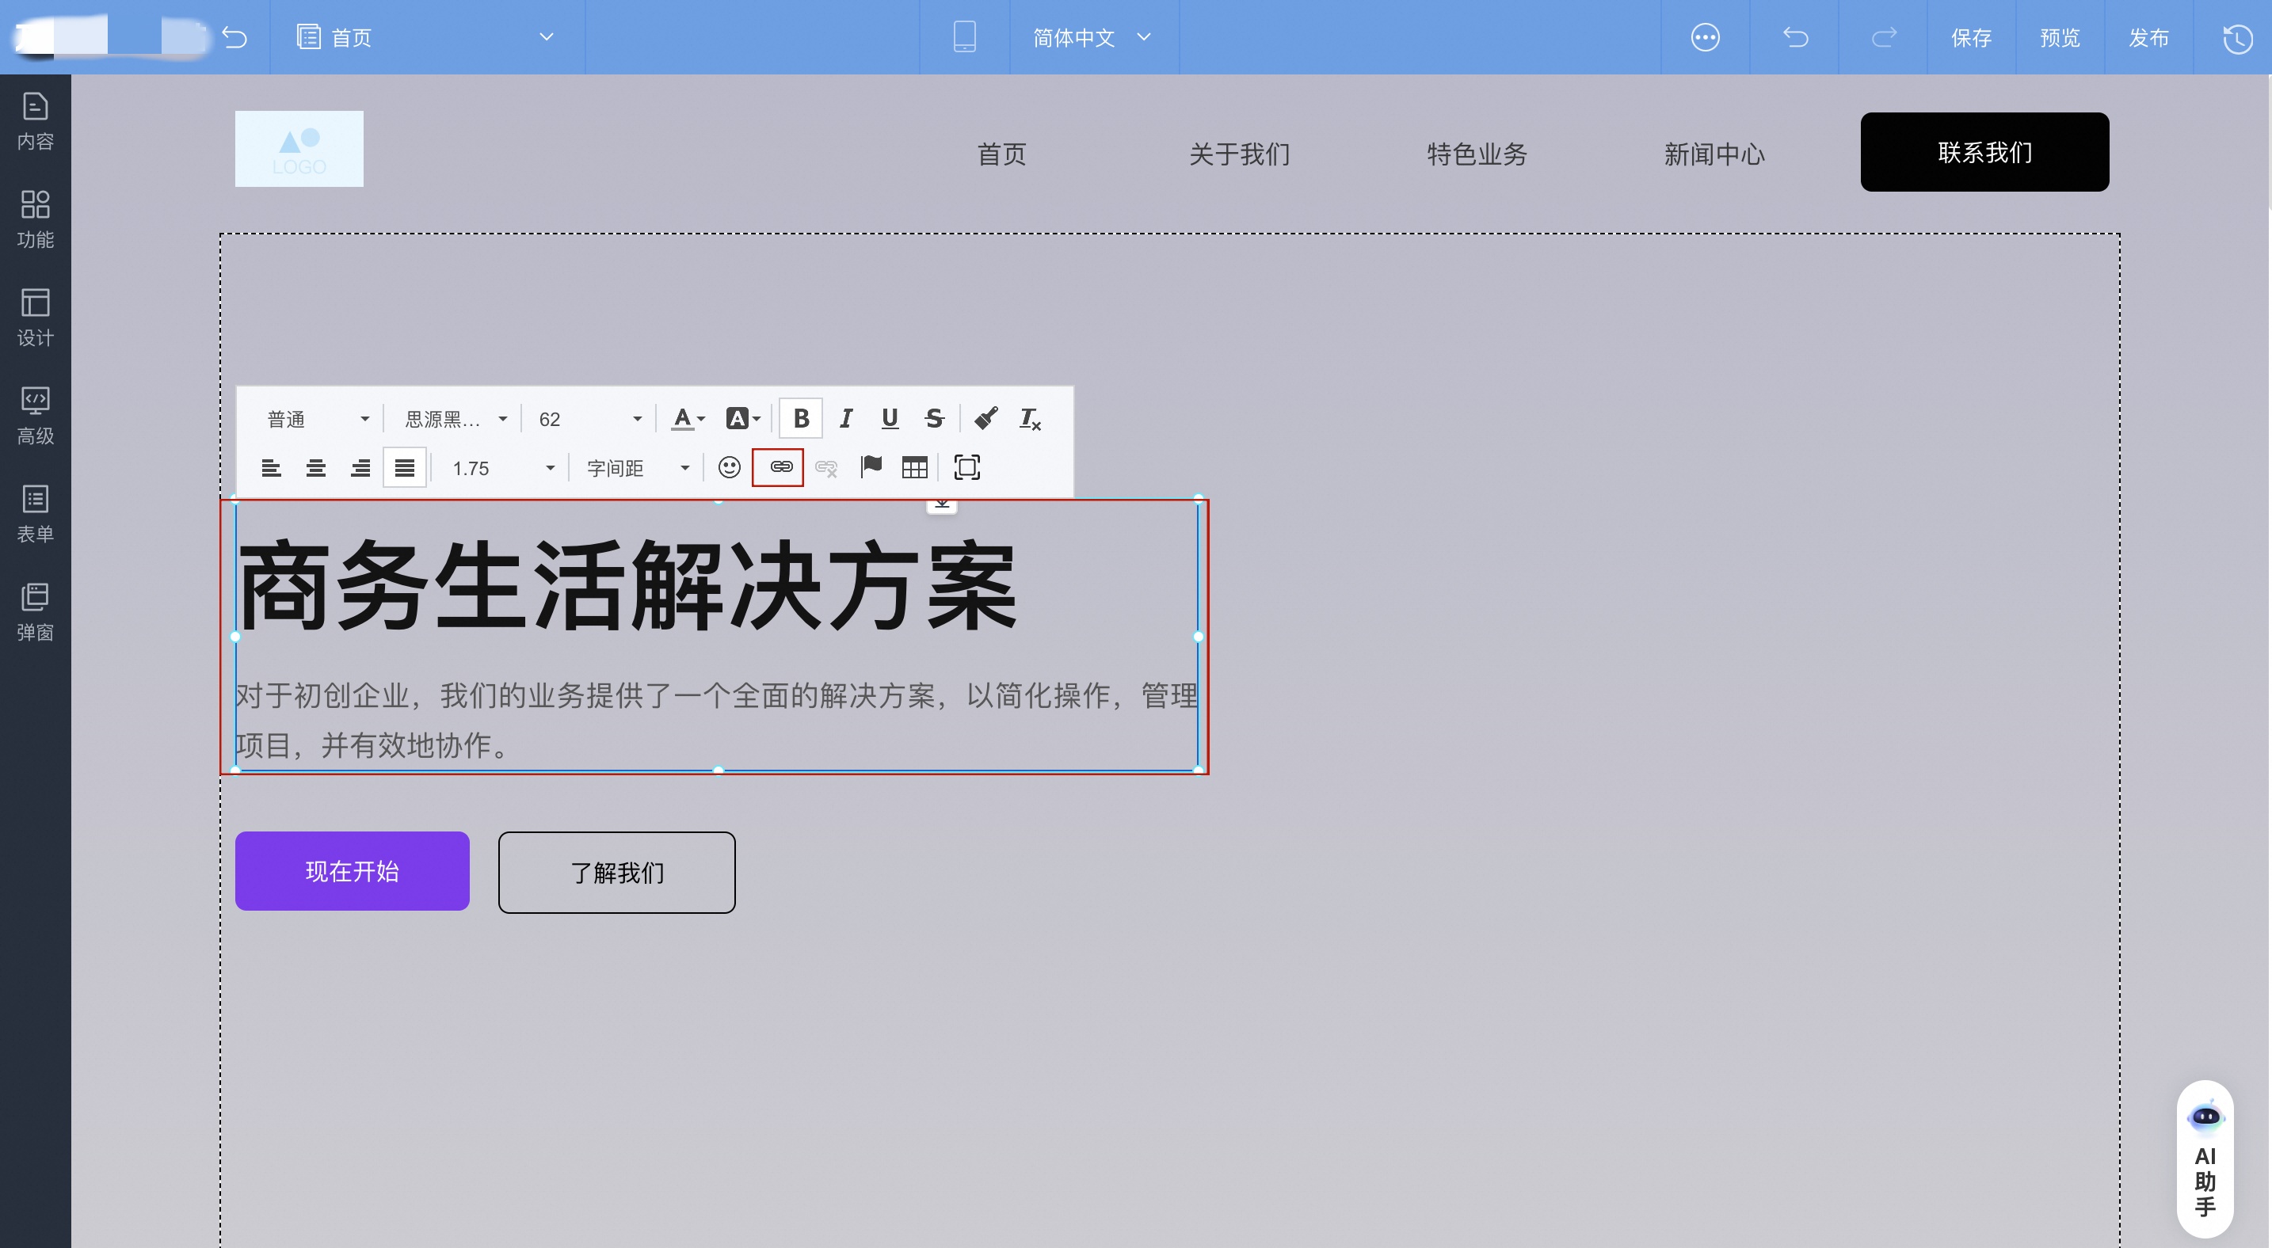The width and height of the screenshot is (2272, 1248).
Task: Toggle underline formatting
Action: pyautogui.click(x=889, y=418)
